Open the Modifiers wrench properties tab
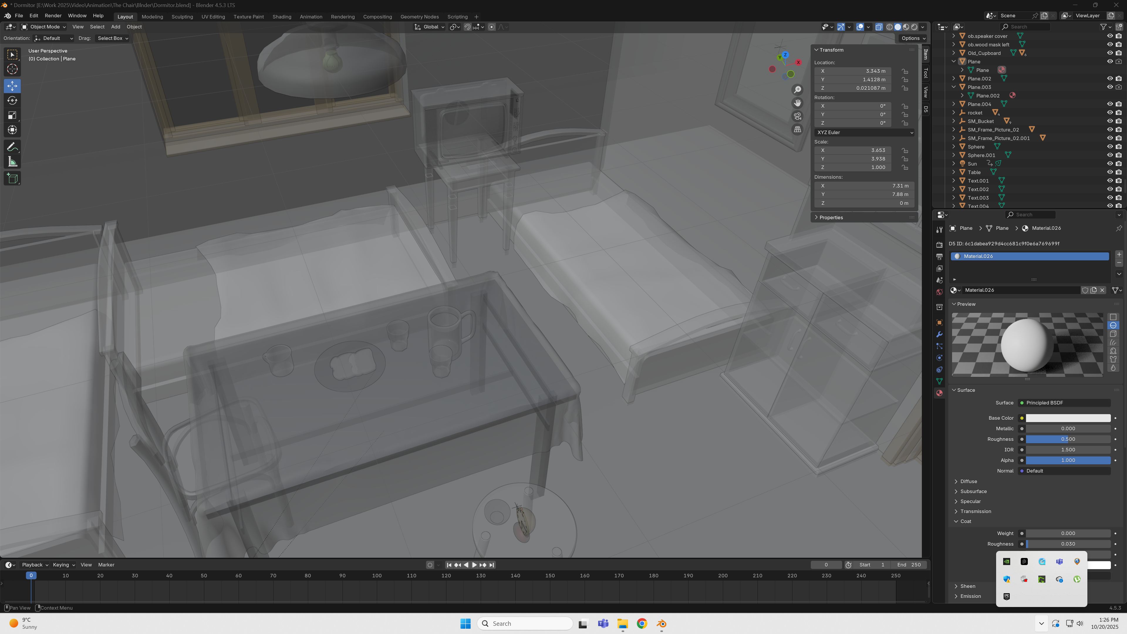 (x=939, y=334)
